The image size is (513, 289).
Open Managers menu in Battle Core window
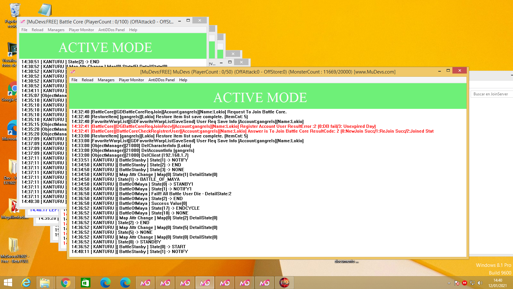click(x=56, y=30)
